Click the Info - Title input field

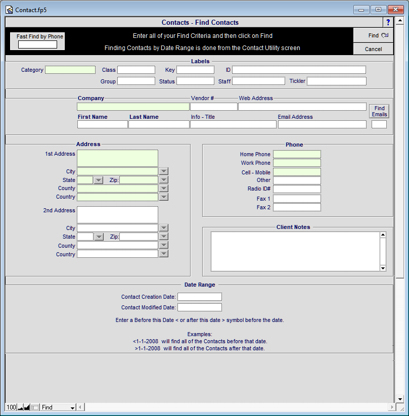coord(233,124)
